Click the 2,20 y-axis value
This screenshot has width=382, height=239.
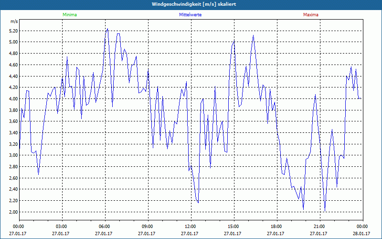[14, 200]
